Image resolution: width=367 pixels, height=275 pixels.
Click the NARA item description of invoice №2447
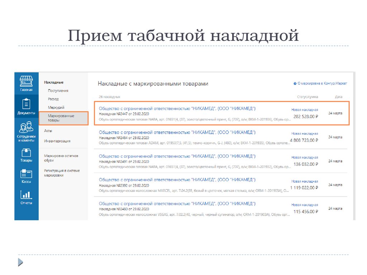(195, 120)
